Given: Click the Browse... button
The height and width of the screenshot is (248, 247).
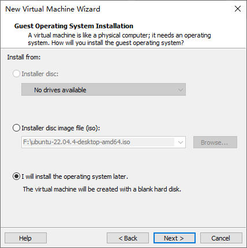Looking at the screenshot, I should pos(215,142).
